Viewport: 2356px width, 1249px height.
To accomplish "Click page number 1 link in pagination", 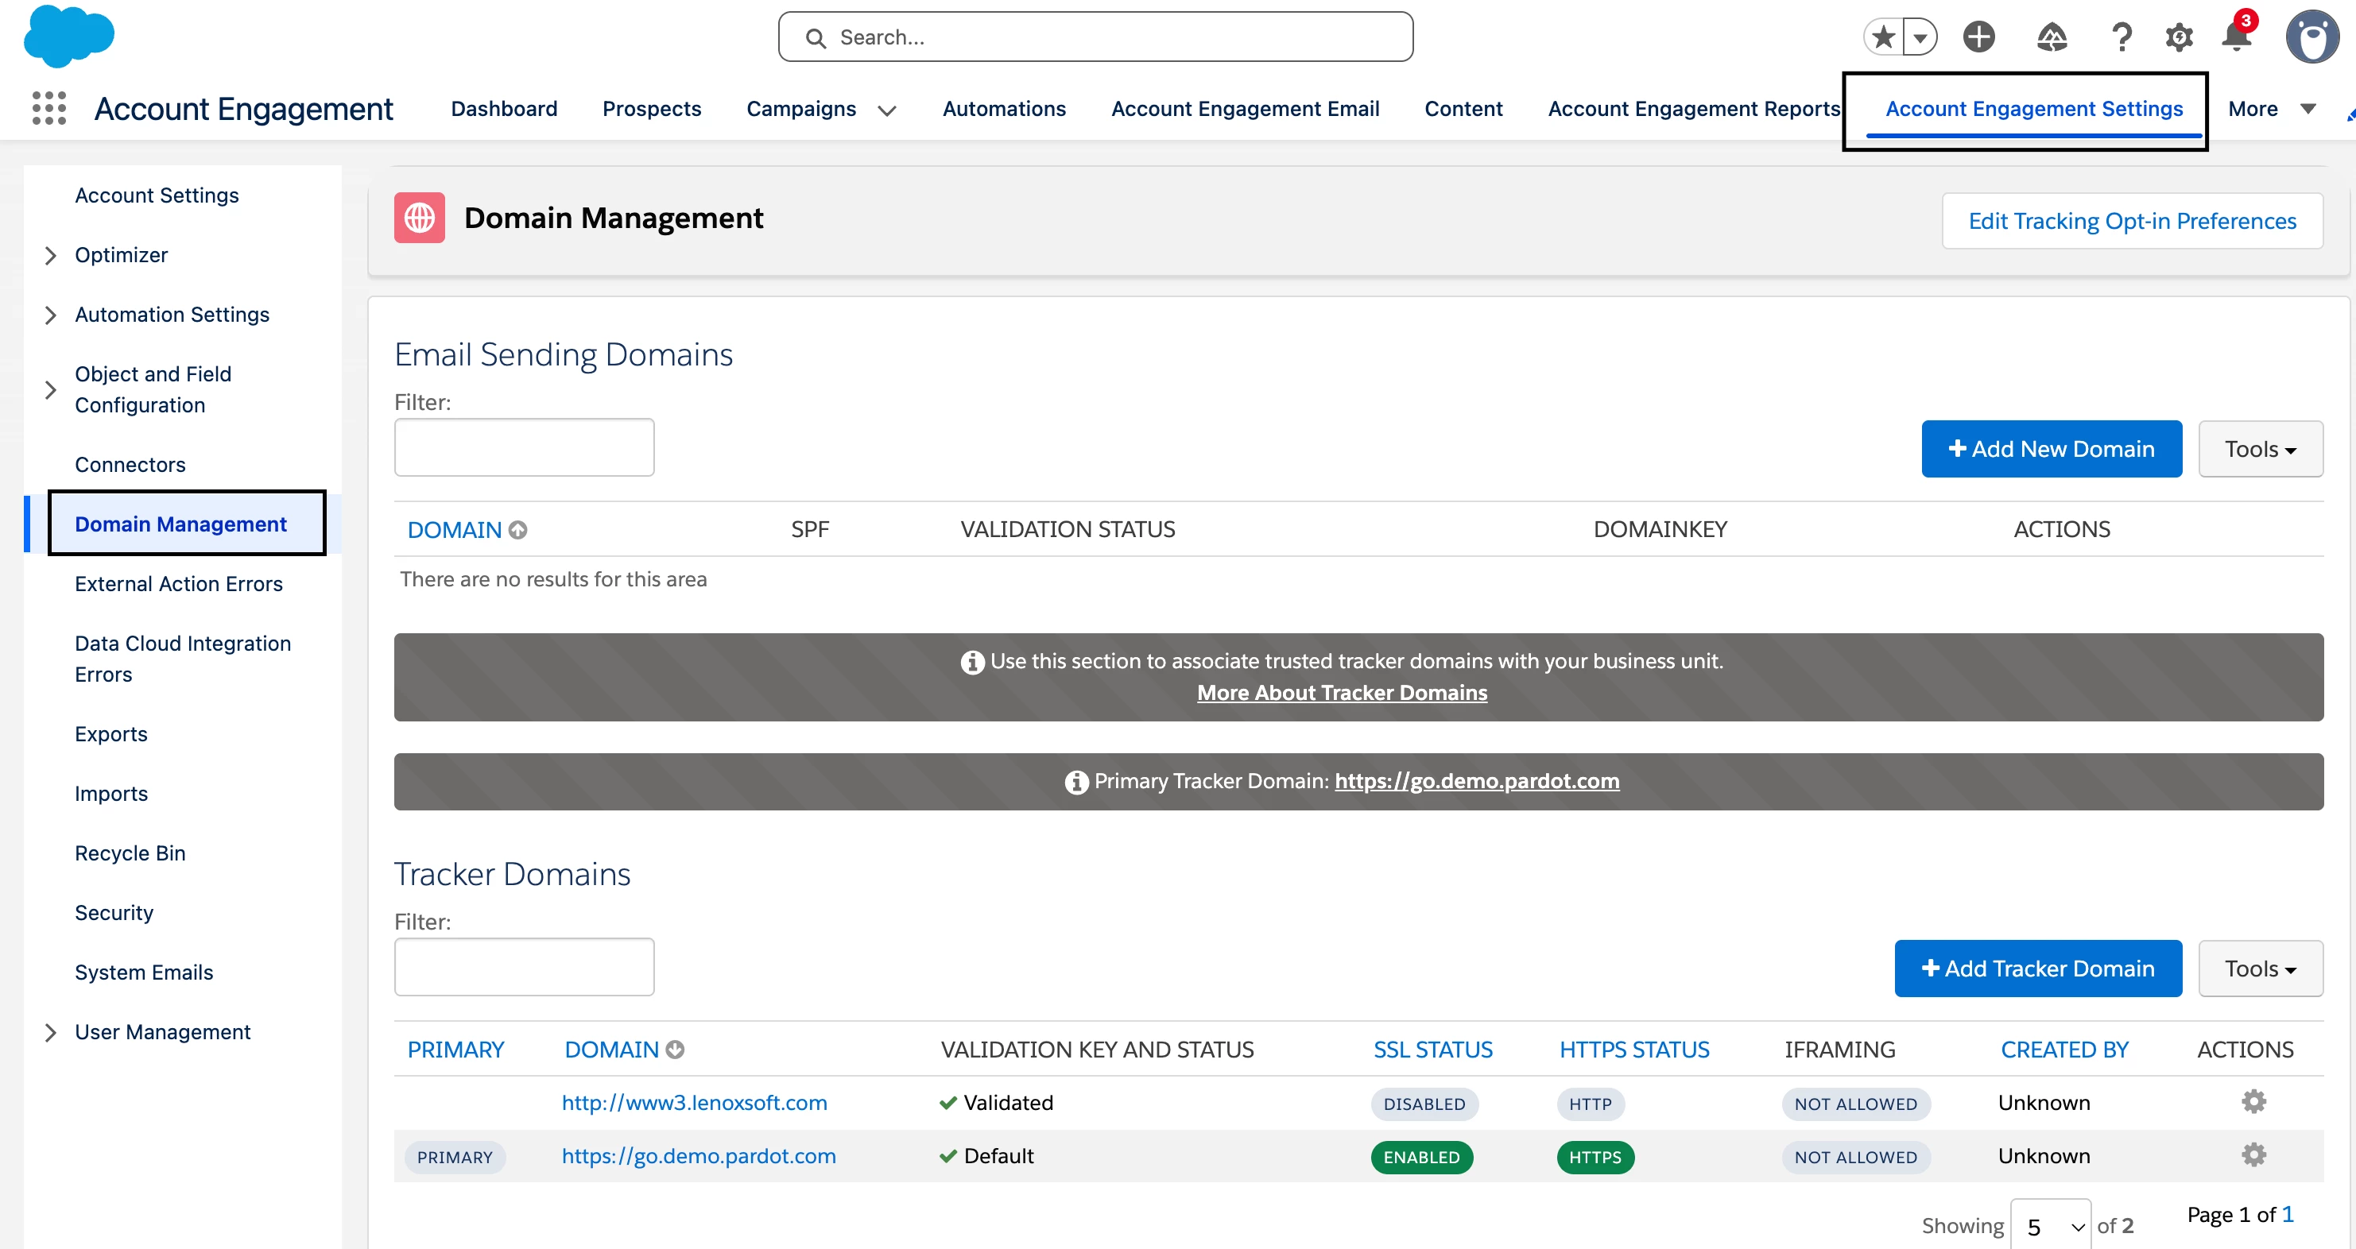I will 2288,1214.
